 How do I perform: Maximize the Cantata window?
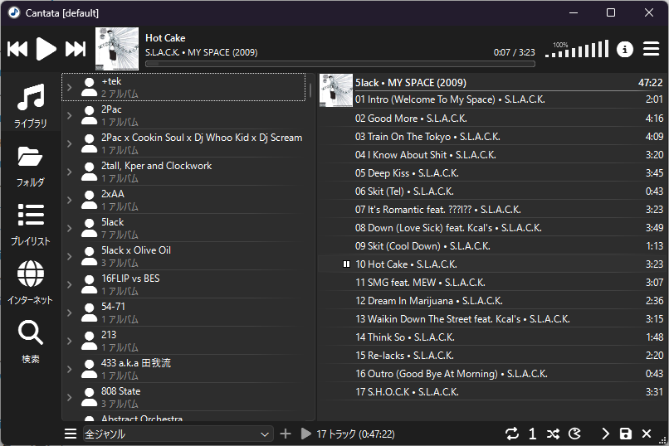coord(611,12)
